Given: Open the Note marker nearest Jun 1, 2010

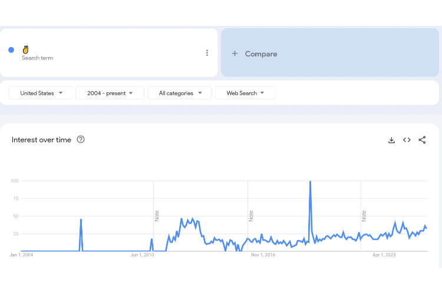Looking at the screenshot, I should (x=157, y=215).
